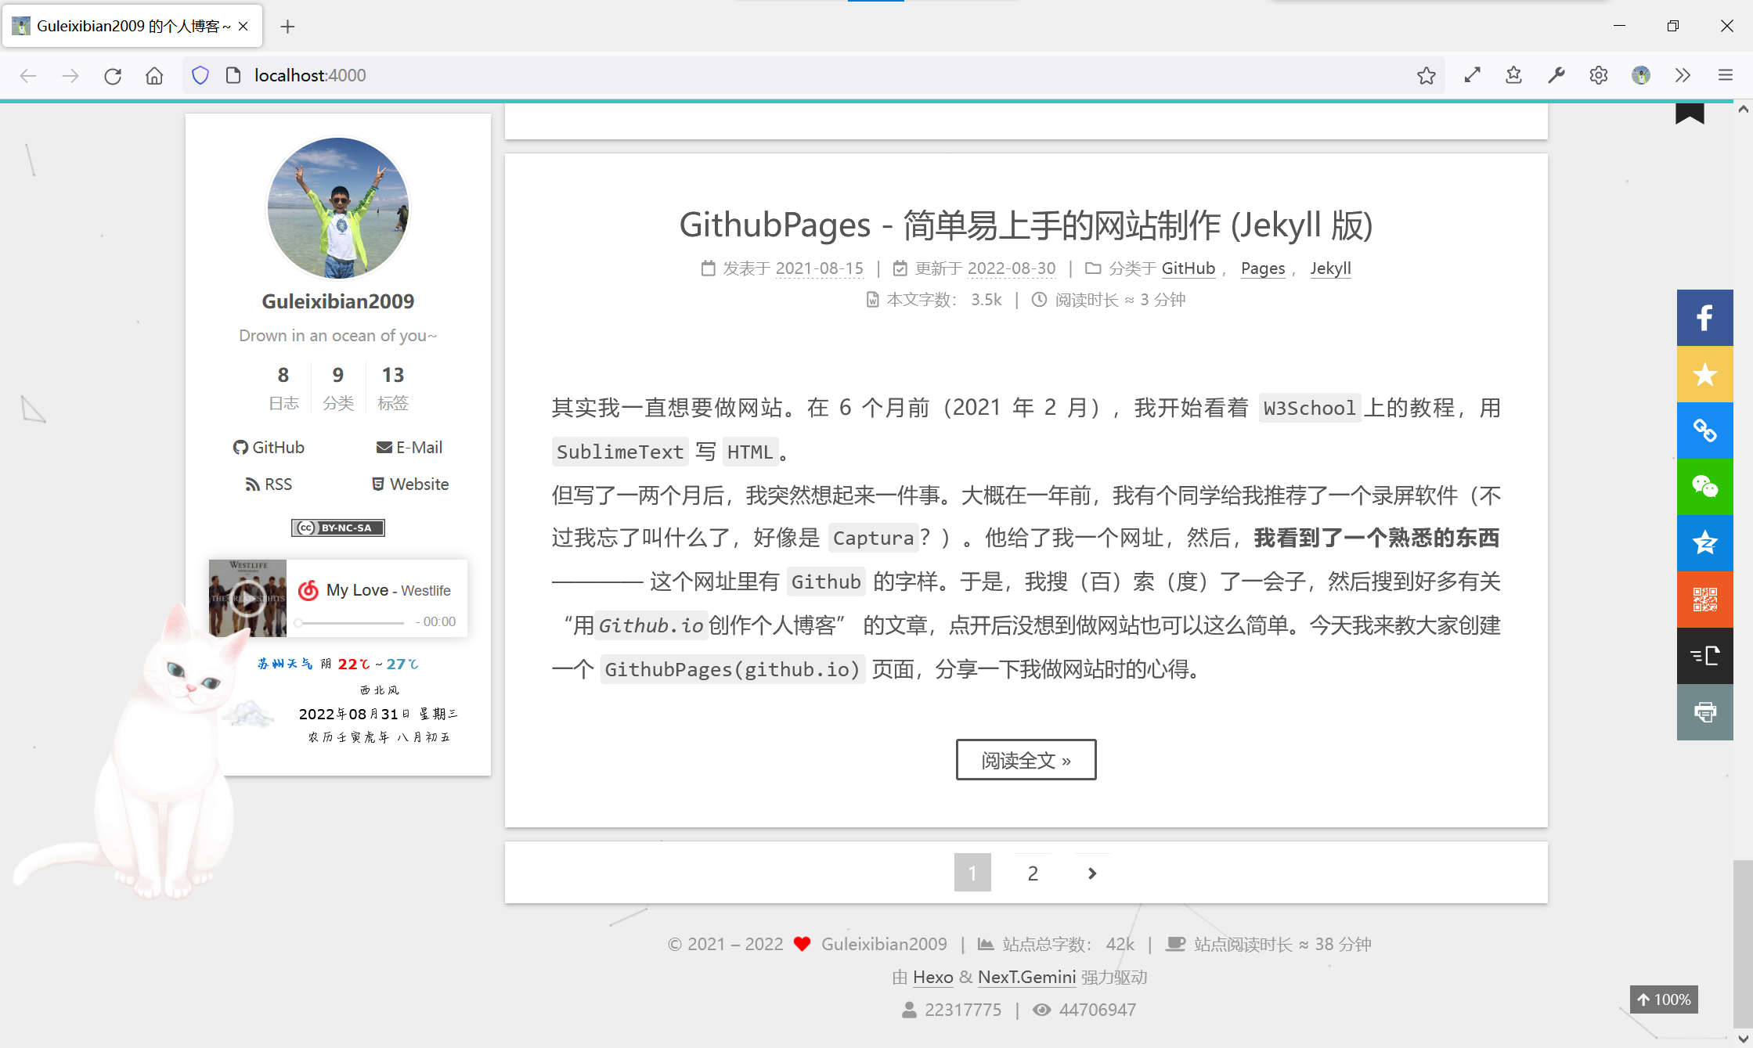Click the back-to-top 100% button

1664,999
